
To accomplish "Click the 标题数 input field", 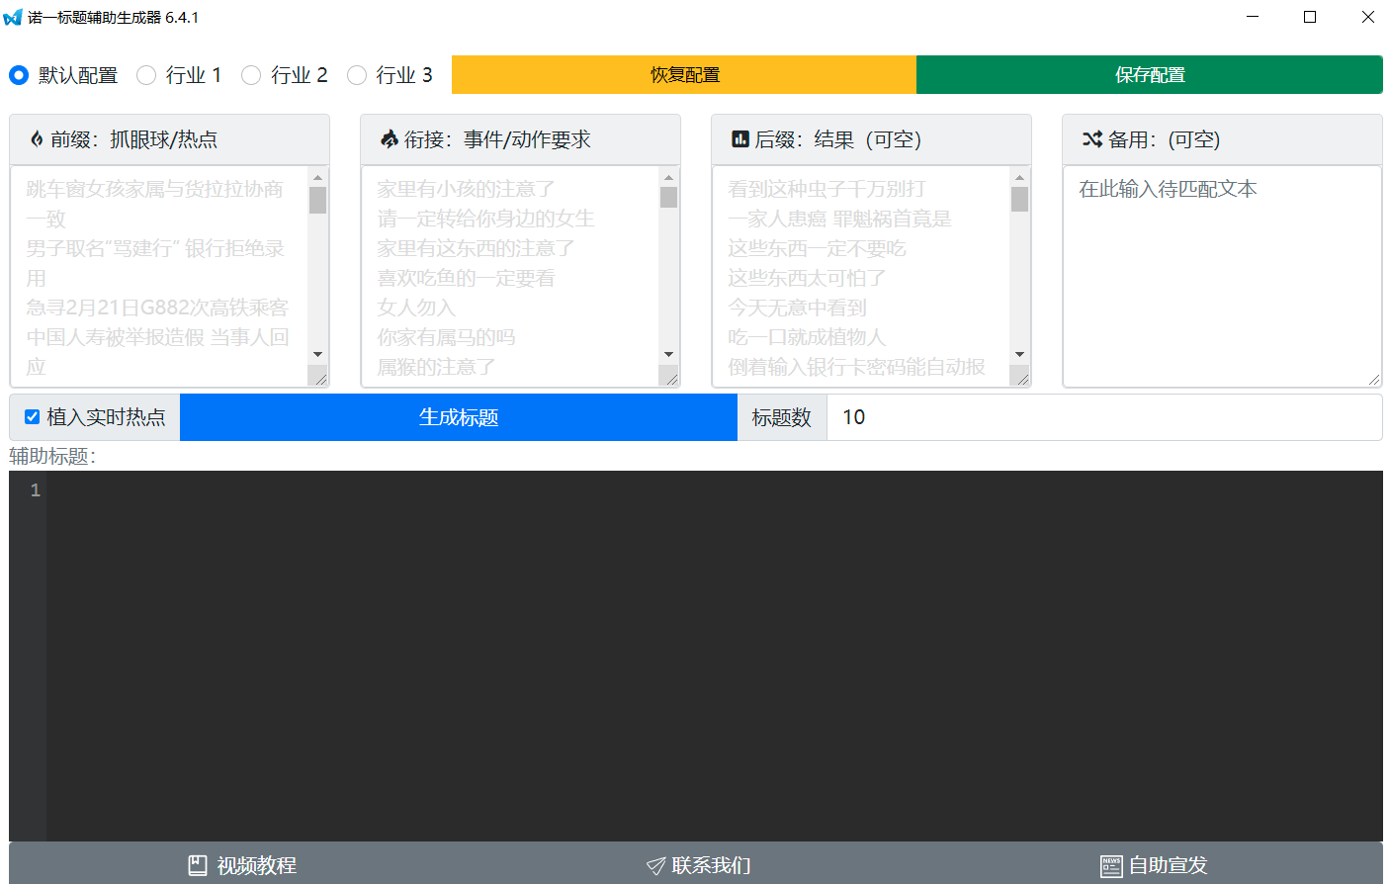I will [x=1104, y=417].
